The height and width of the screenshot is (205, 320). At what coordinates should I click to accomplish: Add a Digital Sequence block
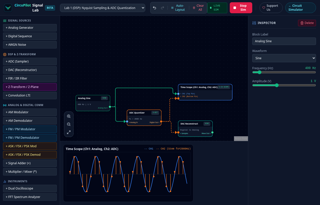point(30,36)
